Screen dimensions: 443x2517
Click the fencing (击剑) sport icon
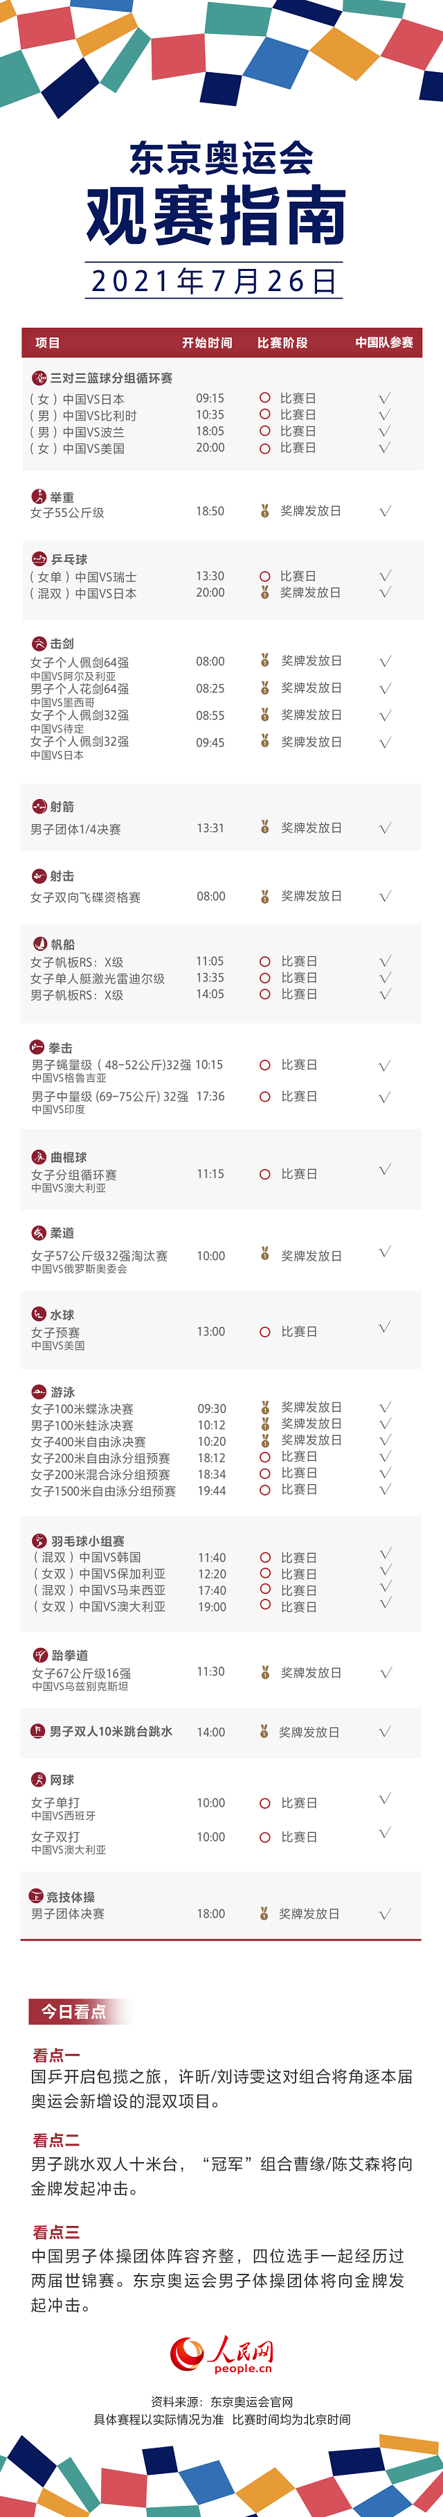click(39, 644)
